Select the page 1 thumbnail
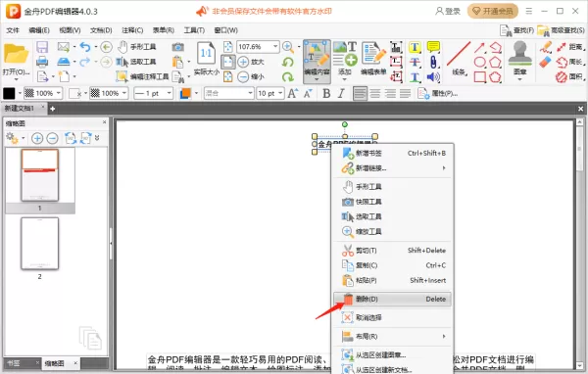The height and width of the screenshot is (374, 588). pyautogui.click(x=40, y=175)
